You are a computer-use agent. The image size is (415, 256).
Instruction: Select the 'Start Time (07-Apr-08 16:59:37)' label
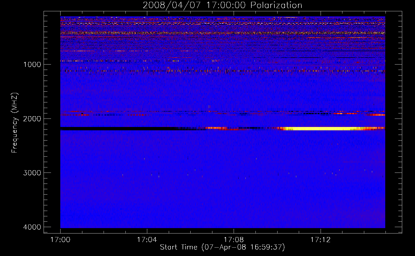222,247
